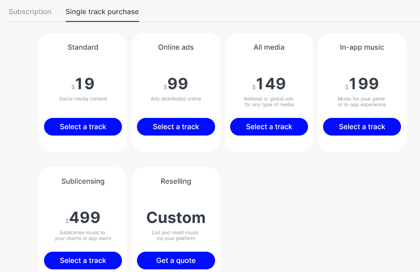Get a quote for the Reselling plan
Image resolution: width=420 pixels, height=272 pixels.
(x=176, y=260)
